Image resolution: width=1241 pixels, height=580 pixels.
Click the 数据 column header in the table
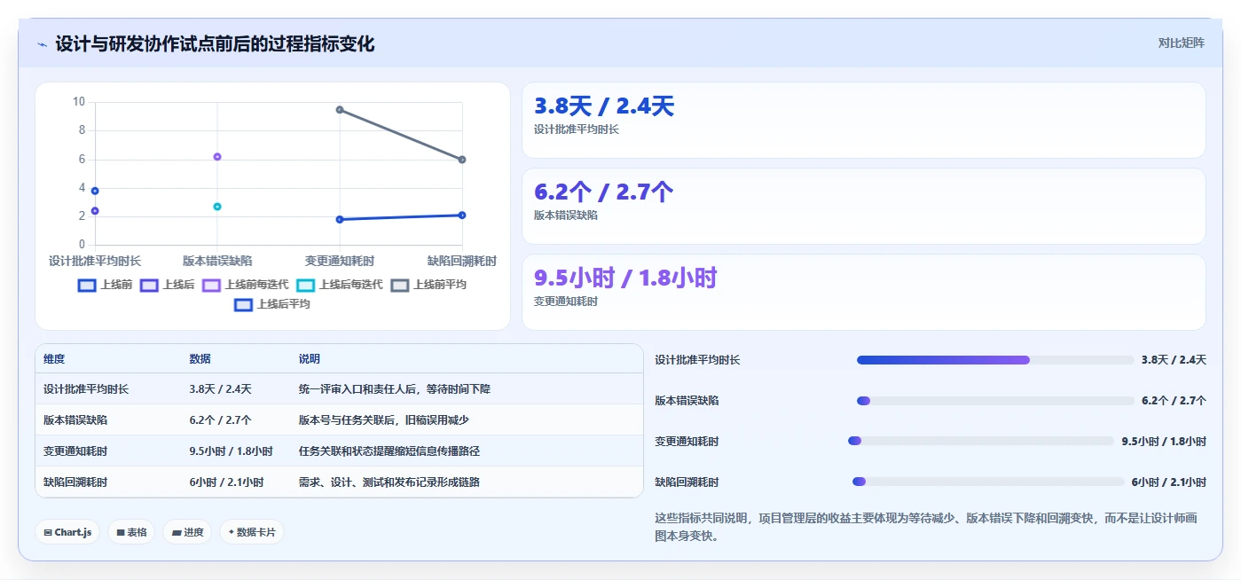[200, 359]
